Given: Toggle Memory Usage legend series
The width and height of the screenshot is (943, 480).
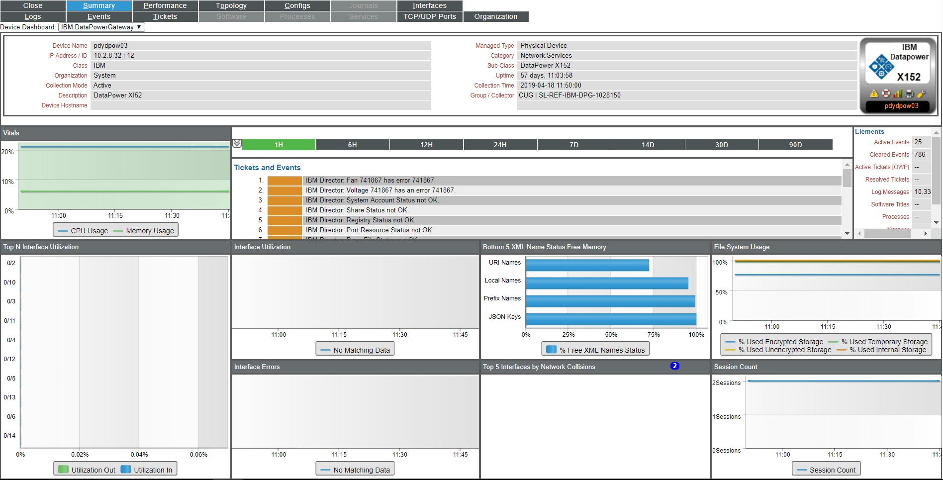Looking at the screenshot, I should [x=144, y=231].
